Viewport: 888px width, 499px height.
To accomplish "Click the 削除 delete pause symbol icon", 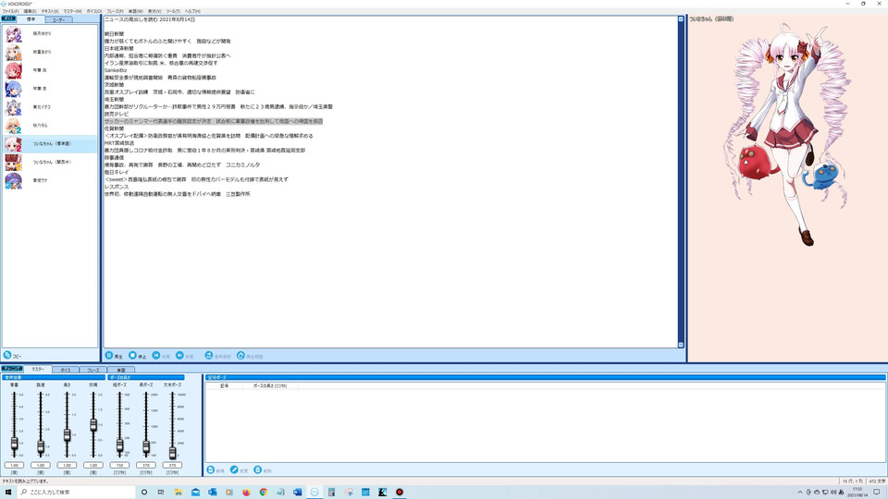I will (x=258, y=470).
